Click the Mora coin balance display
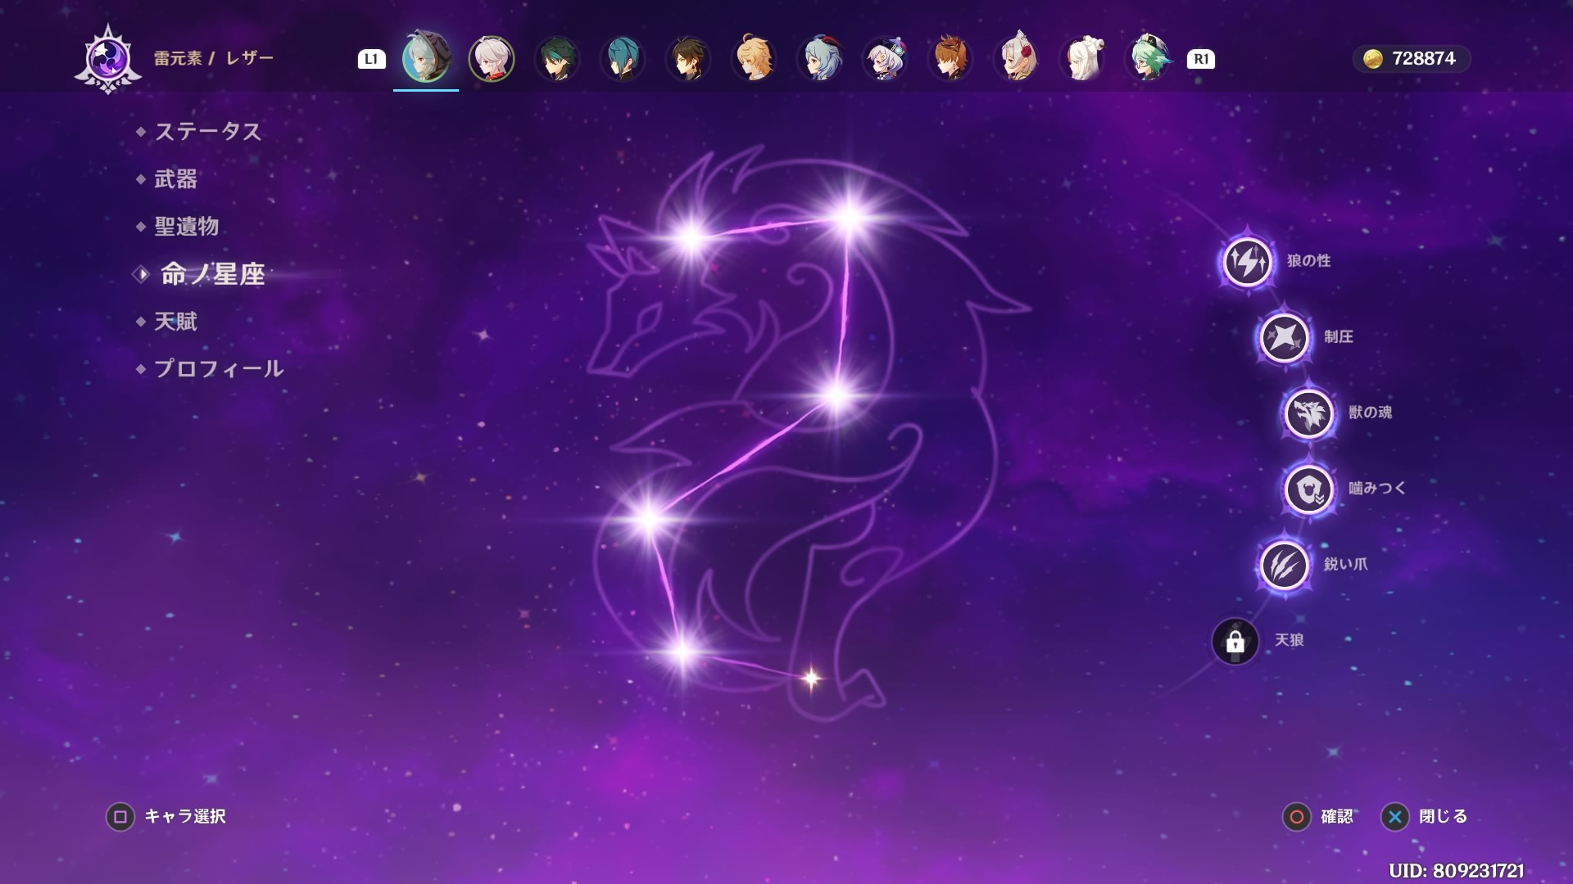 pos(1411,59)
